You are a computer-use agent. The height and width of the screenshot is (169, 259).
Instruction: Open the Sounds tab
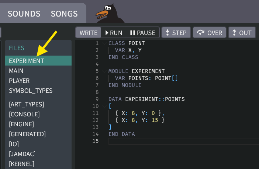24,14
